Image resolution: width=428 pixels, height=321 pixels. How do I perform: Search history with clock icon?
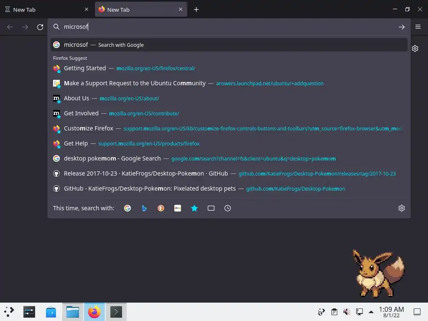(x=228, y=208)
